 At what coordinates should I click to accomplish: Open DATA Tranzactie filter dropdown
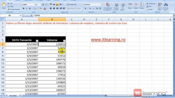click(37, 41)
